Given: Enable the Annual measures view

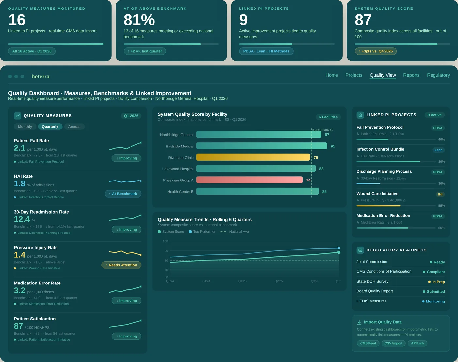Looking at the screenshot, I should [74, 127].
